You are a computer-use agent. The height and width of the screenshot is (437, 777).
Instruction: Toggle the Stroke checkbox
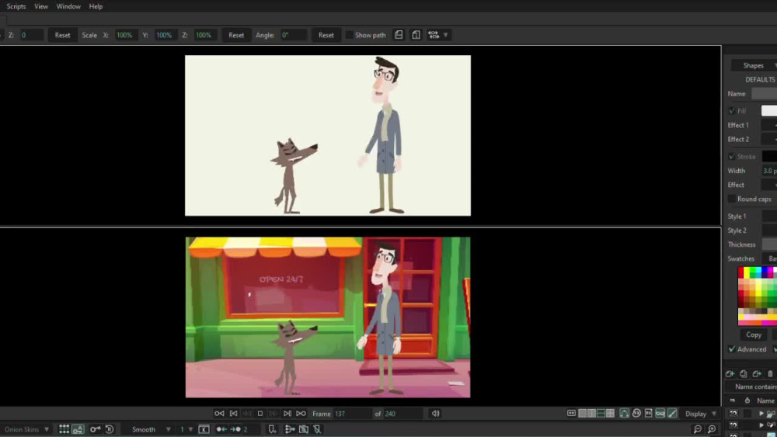(x=732, y=156)
